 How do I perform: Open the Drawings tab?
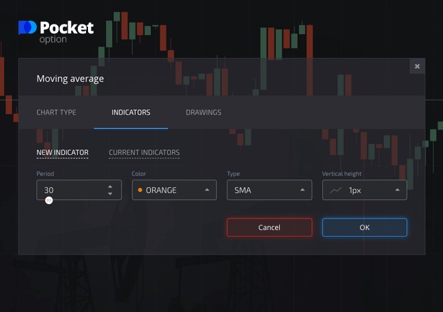[x=203, y=113]
